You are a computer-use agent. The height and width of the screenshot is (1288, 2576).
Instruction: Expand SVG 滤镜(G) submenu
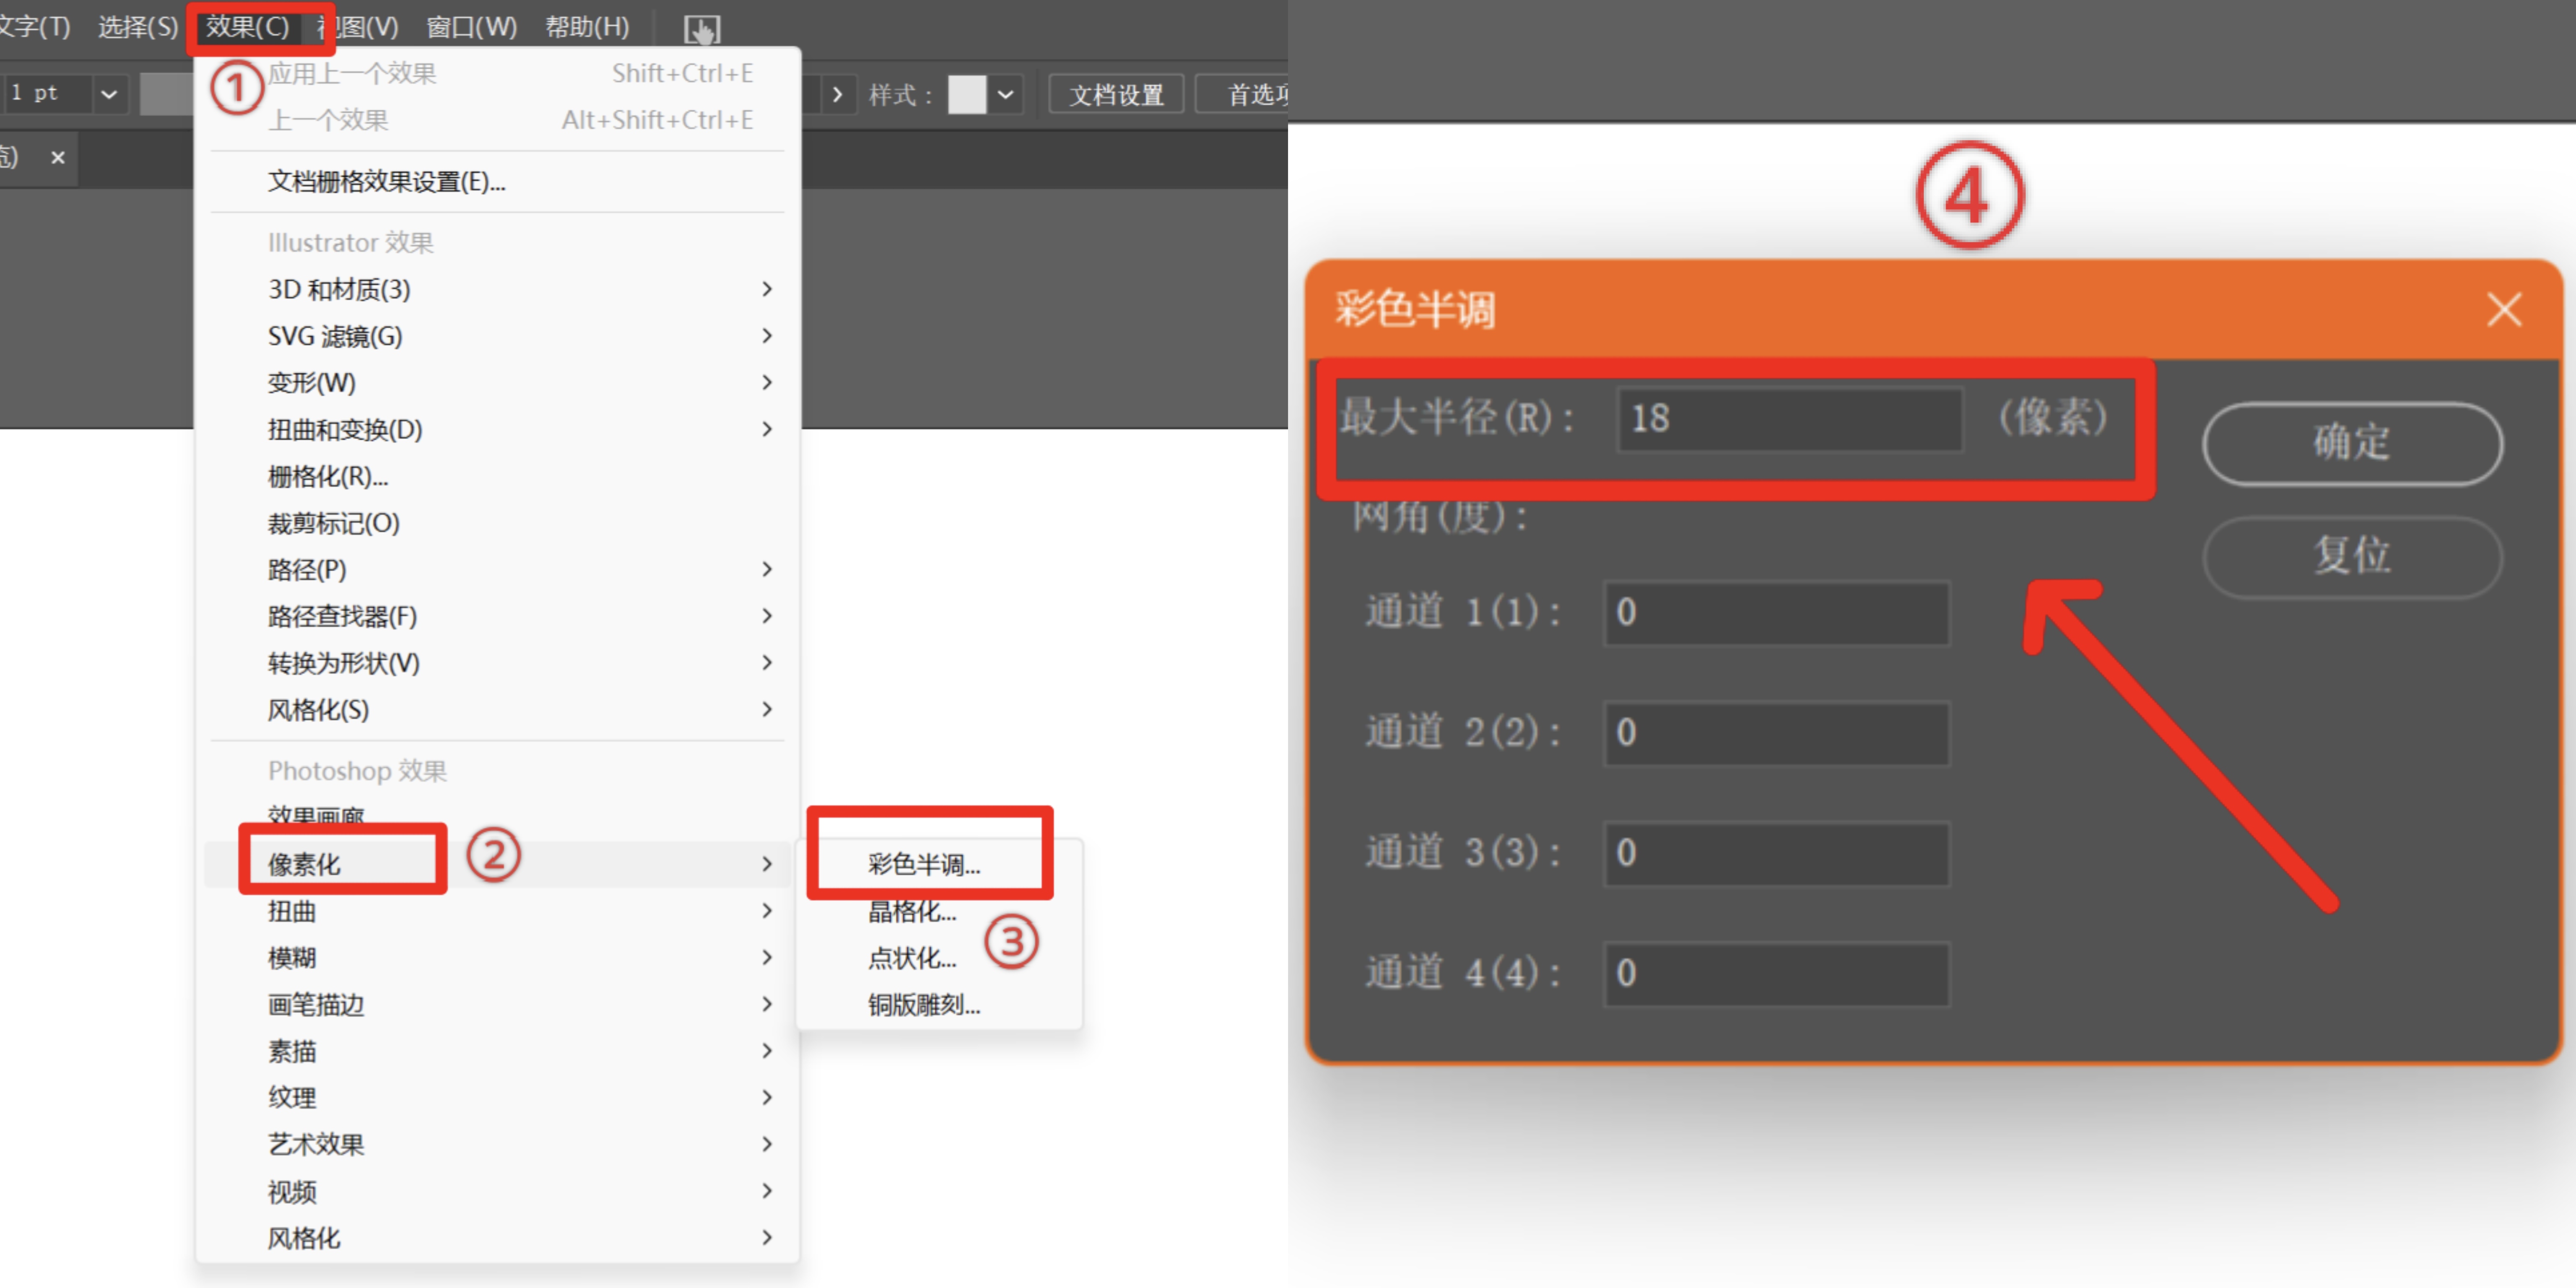(497, 336)
